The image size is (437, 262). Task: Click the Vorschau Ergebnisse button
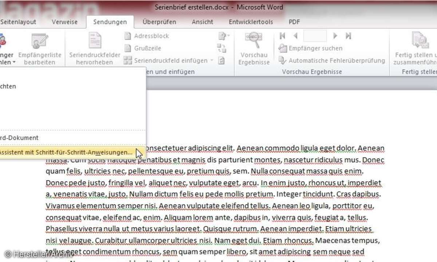pos(254,49)
